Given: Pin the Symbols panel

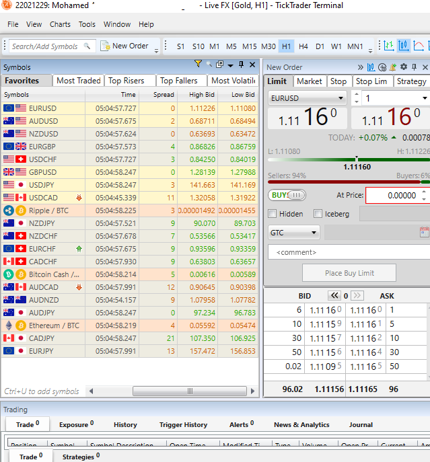Looking at the screenshot, I should (242, 65).
